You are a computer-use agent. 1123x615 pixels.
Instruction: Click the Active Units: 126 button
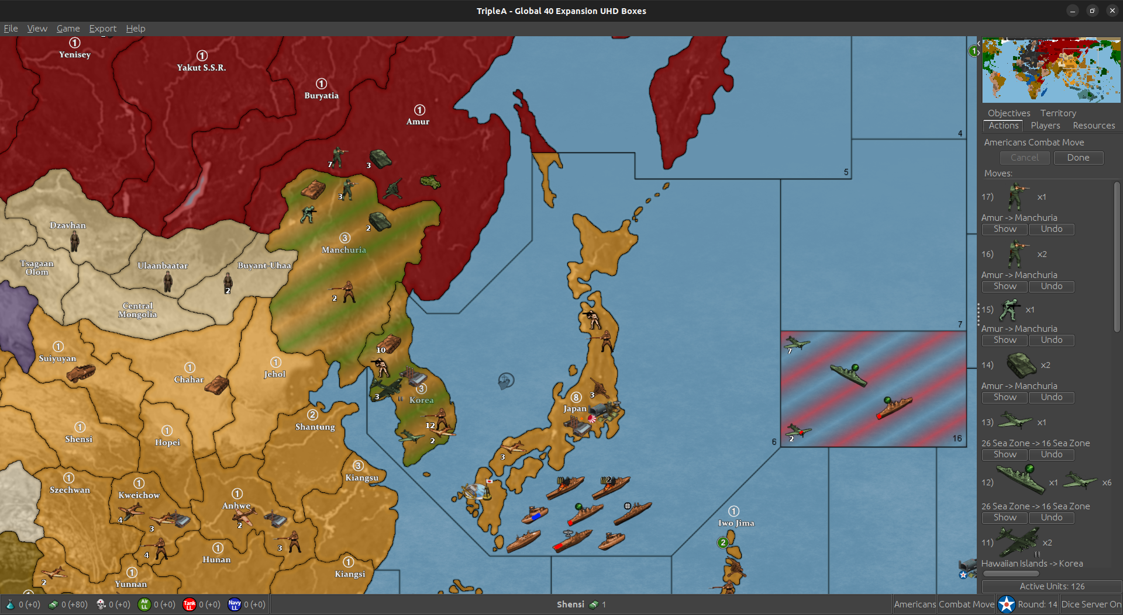(1052, 586)
